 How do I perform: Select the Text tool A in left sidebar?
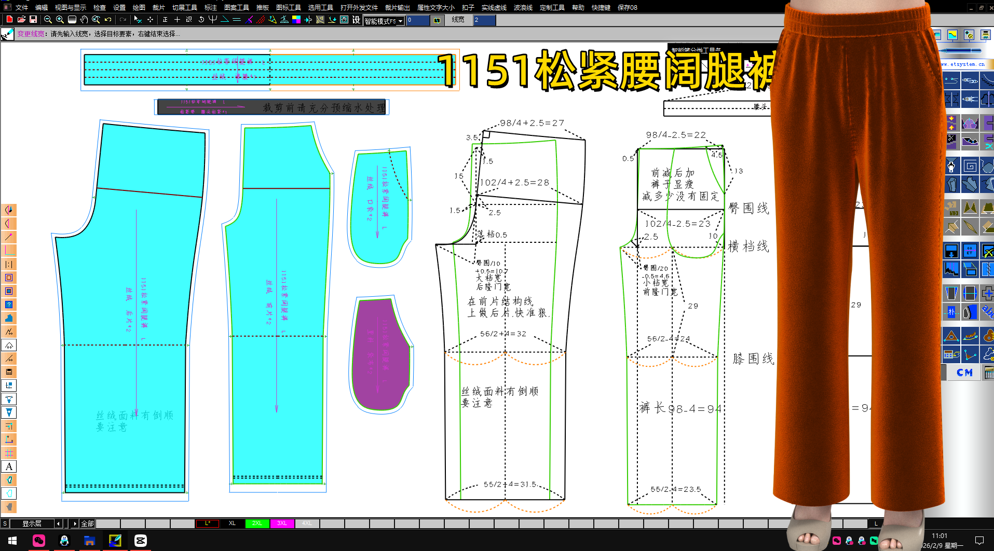point(9,466)
